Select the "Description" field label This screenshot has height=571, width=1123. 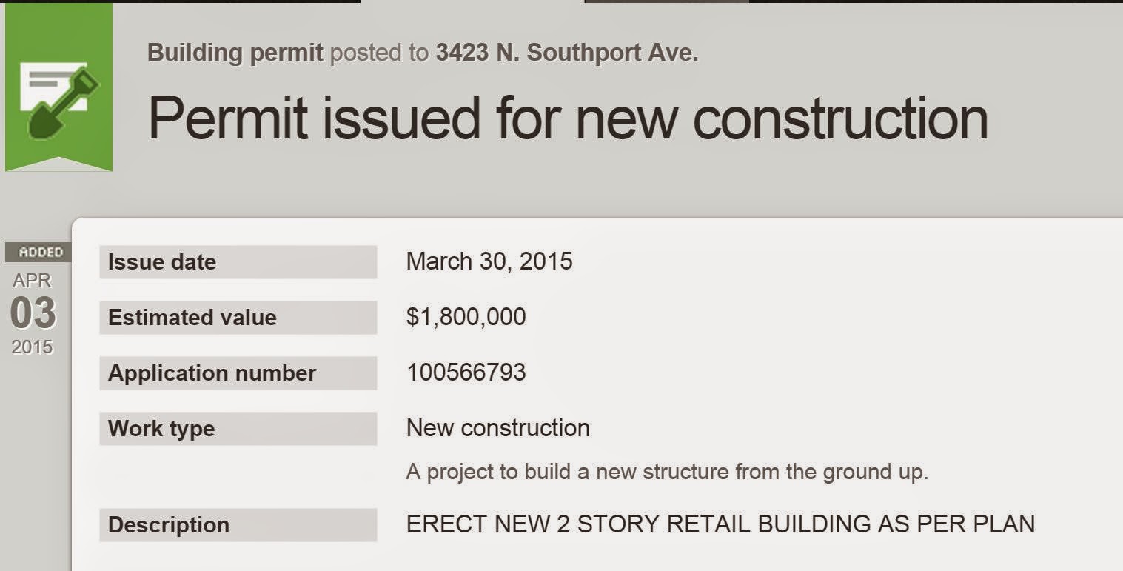(168, 525)
